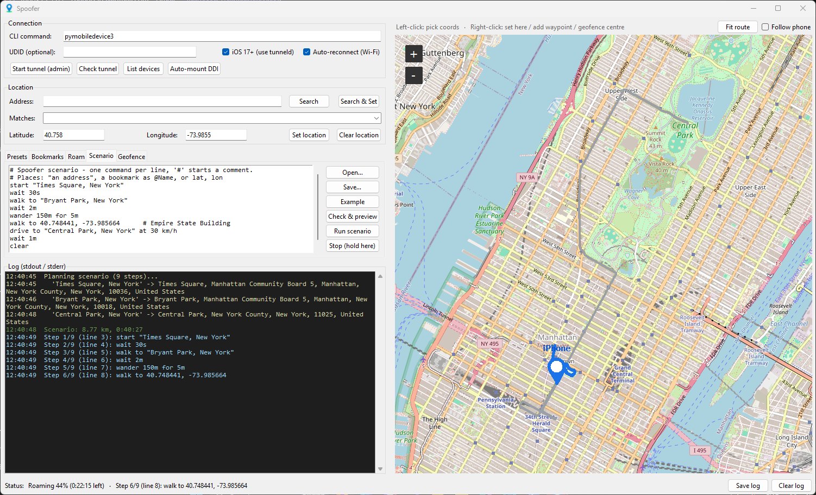This screenshot has width=816, height=495.
Task: Zoom in the map with plus button
Action: point(413,54)
